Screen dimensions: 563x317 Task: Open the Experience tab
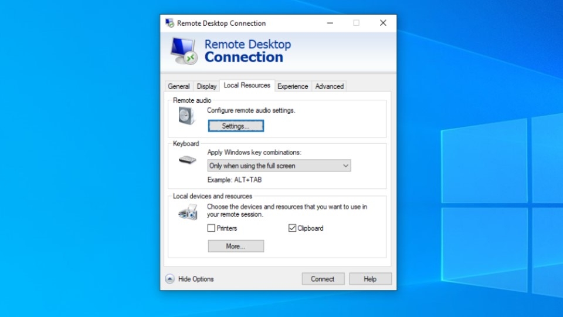(293, 86)
